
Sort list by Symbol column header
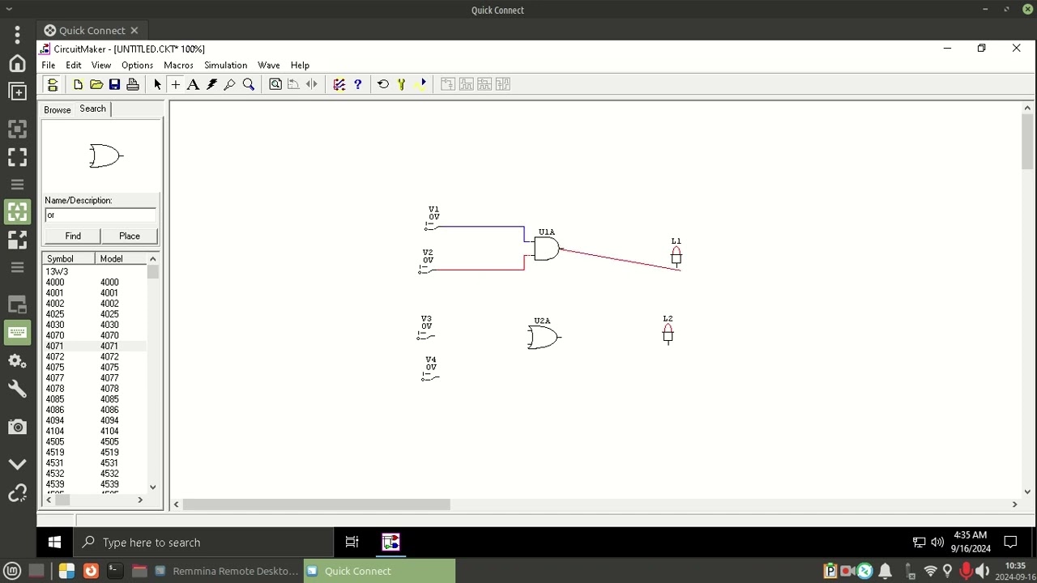tap(69, 258)
